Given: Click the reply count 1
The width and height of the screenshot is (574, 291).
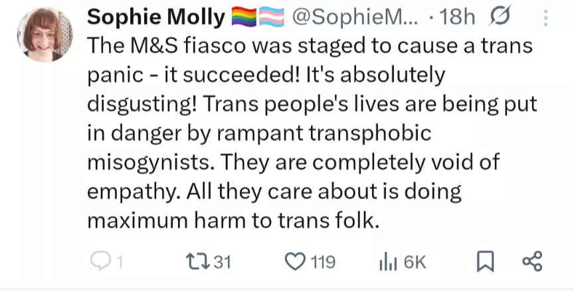Looking at the screenshot, I should click(120, 262).
